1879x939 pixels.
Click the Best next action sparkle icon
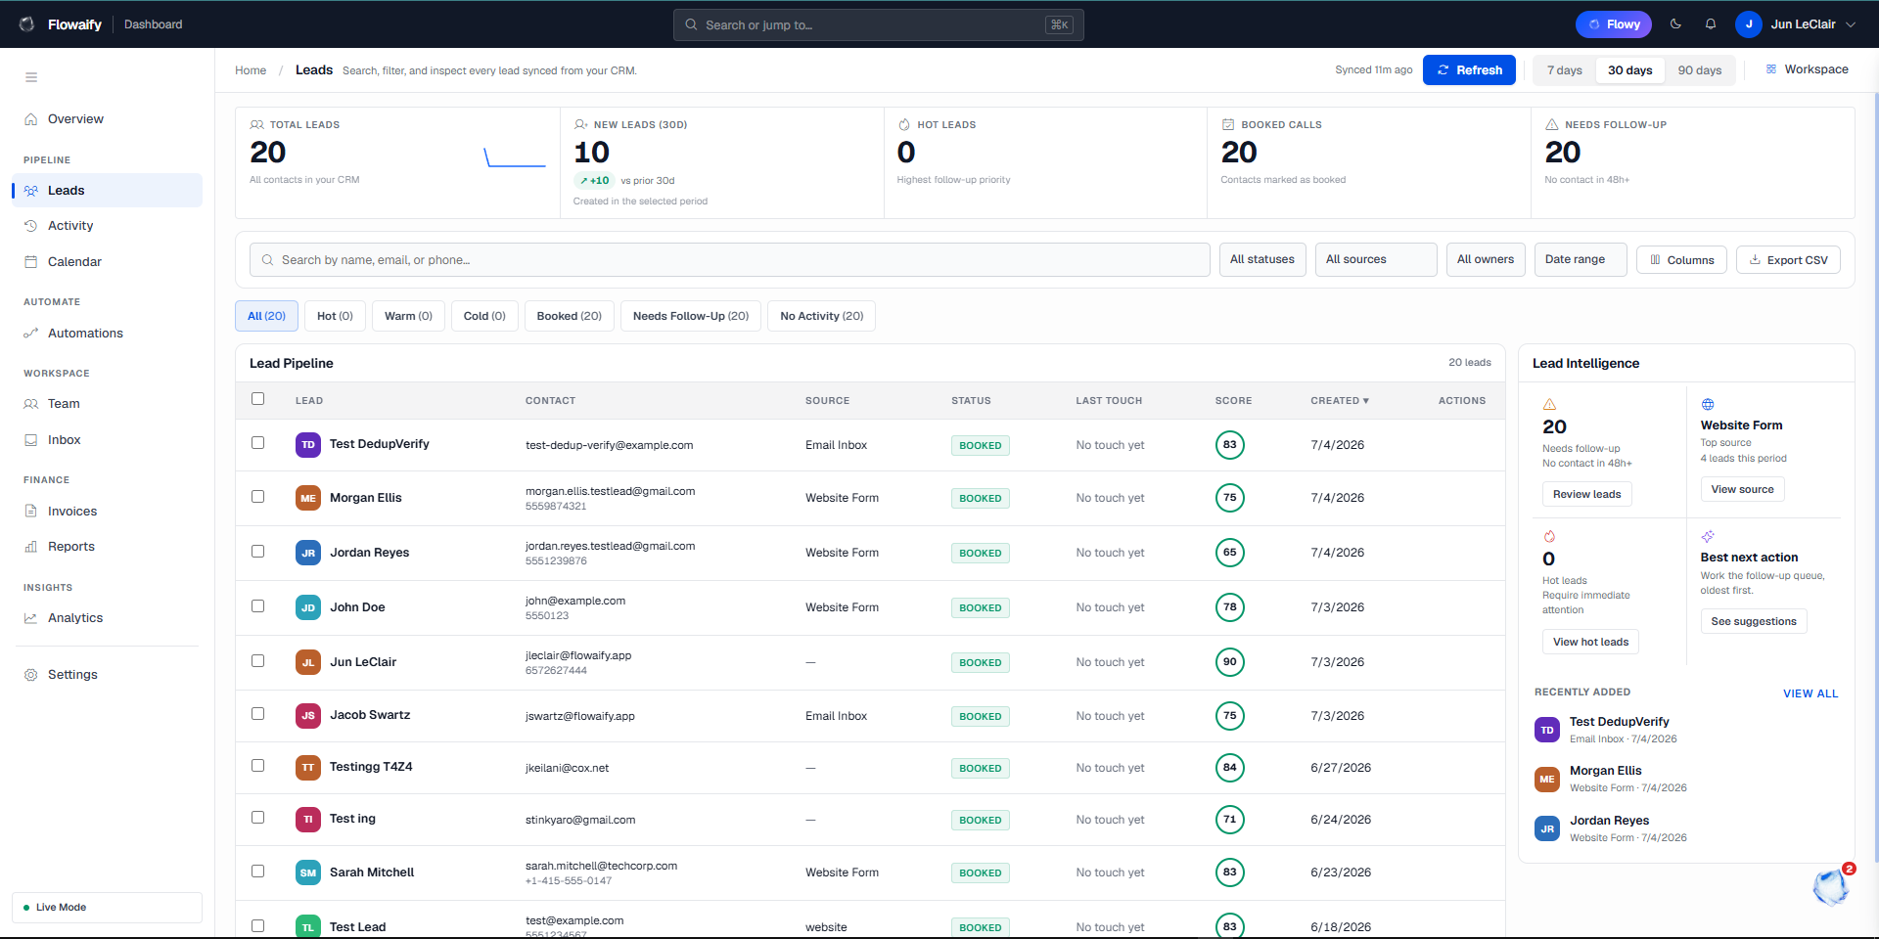click(1708, 537)
